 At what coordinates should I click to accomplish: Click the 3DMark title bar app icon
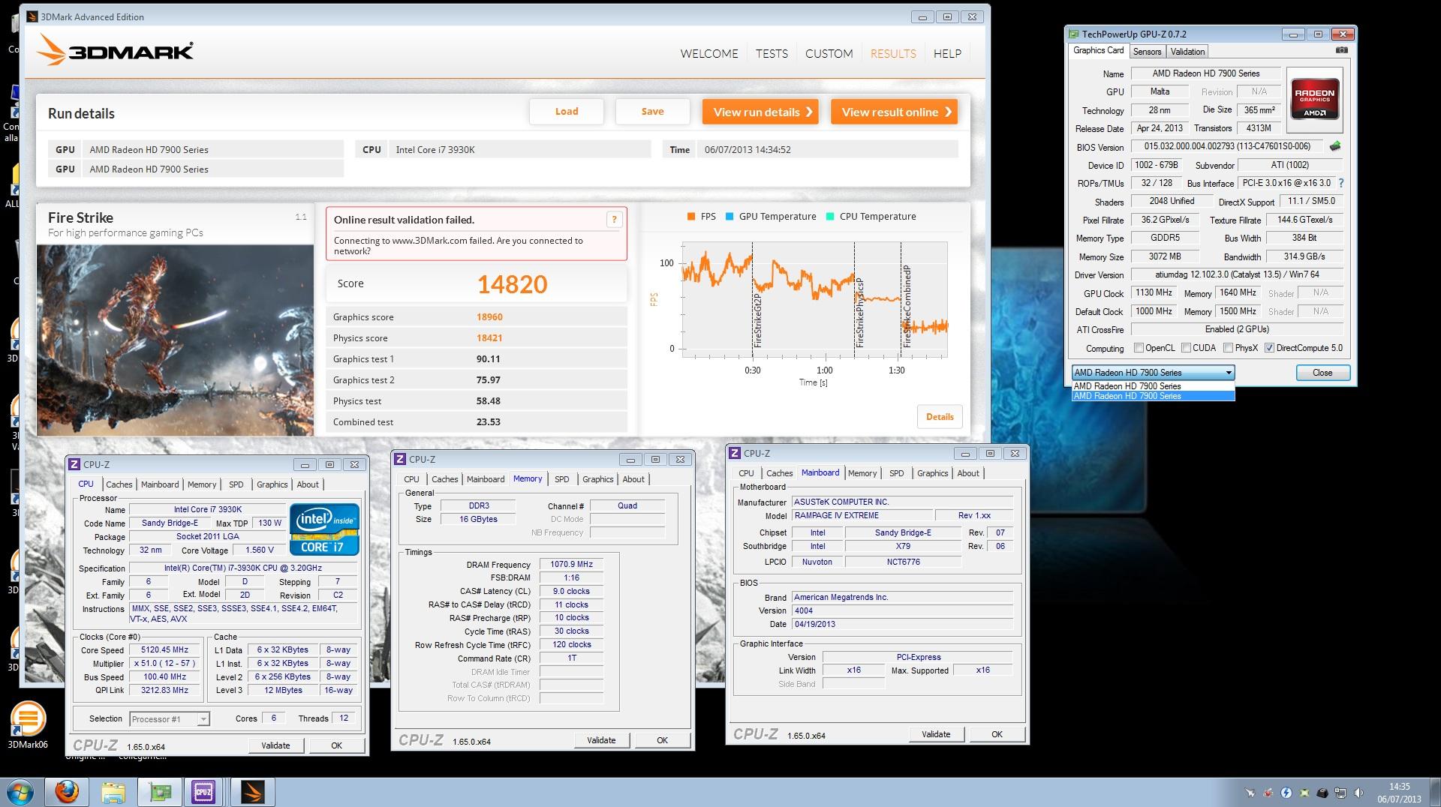click(33, 16)
